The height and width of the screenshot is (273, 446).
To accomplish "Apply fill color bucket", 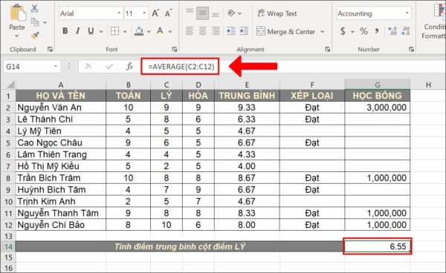I will point(139,31).
